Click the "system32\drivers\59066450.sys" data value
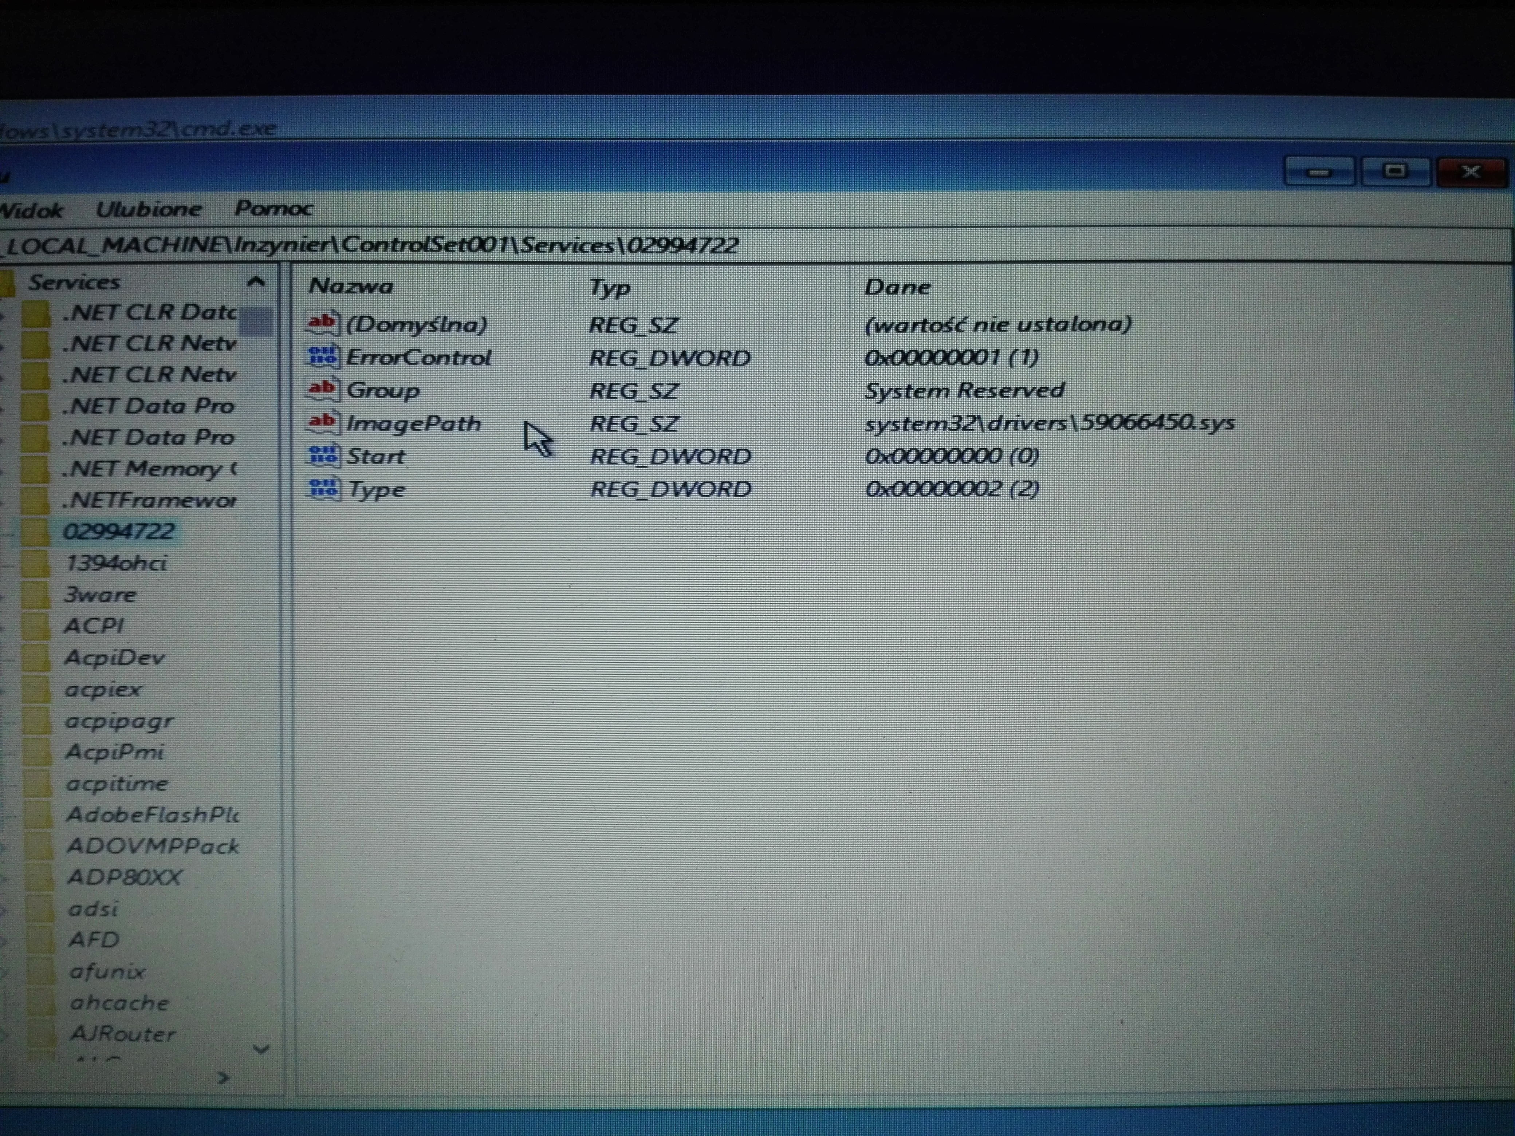This screenshot has width=1515, height=1136. pyautogui.click(x=1050, y=422)
